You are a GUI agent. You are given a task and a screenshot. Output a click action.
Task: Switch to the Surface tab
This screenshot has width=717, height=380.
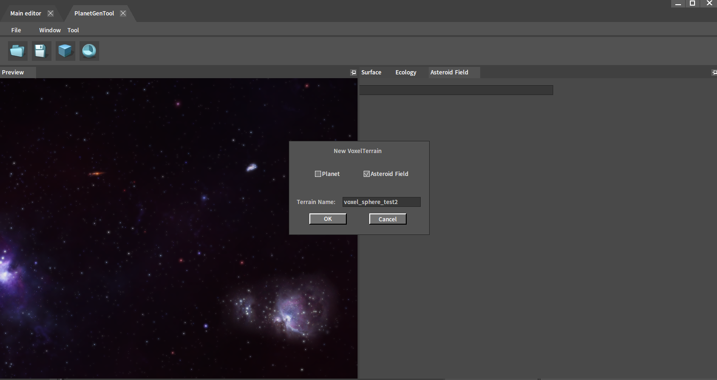371,73
